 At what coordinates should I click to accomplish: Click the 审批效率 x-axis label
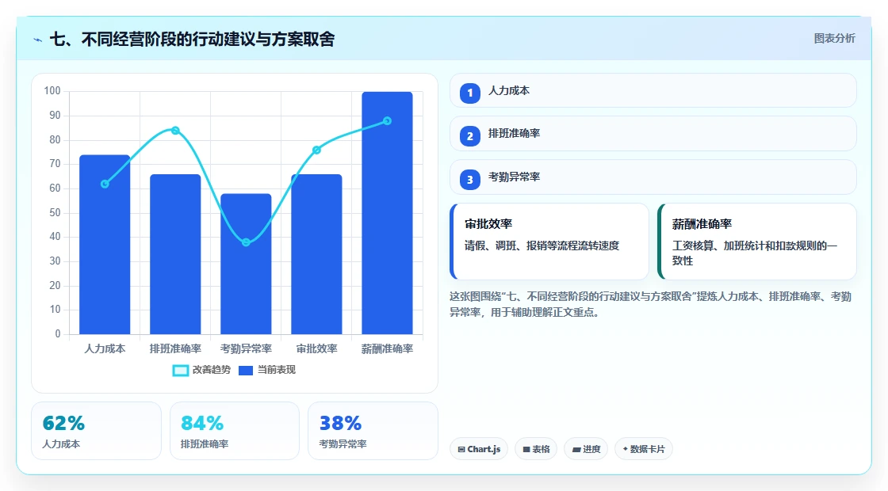[x=316, y=349]
